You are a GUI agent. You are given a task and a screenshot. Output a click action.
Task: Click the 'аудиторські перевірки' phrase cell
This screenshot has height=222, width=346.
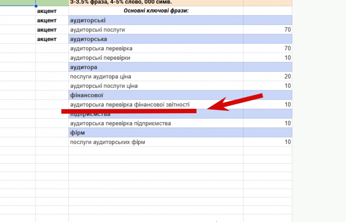[x=156, y=58]
